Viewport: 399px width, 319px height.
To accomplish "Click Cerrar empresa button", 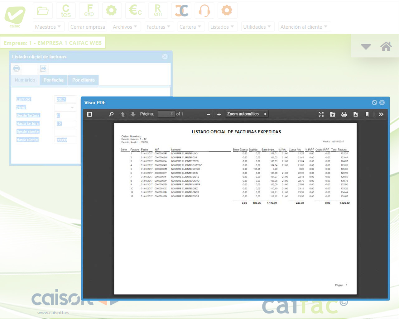I will pos(88,27).
